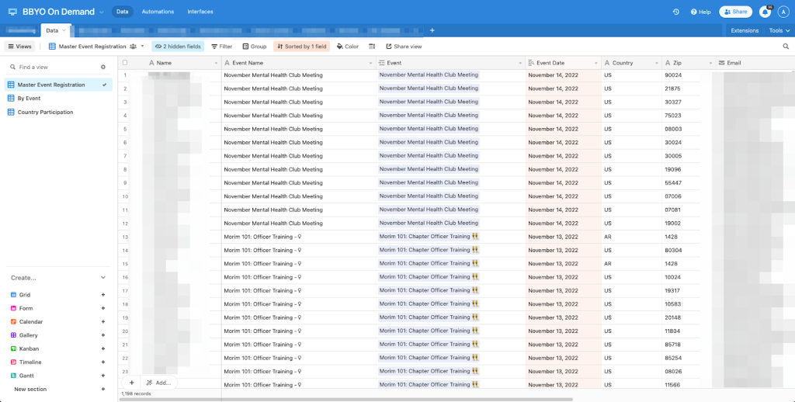Open the base history icon

coord(676,12)
